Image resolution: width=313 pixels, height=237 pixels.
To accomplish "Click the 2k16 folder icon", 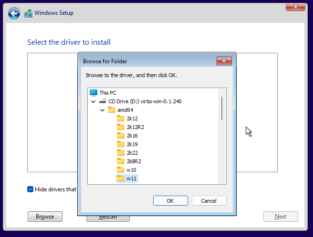I will tap(121, 136).
